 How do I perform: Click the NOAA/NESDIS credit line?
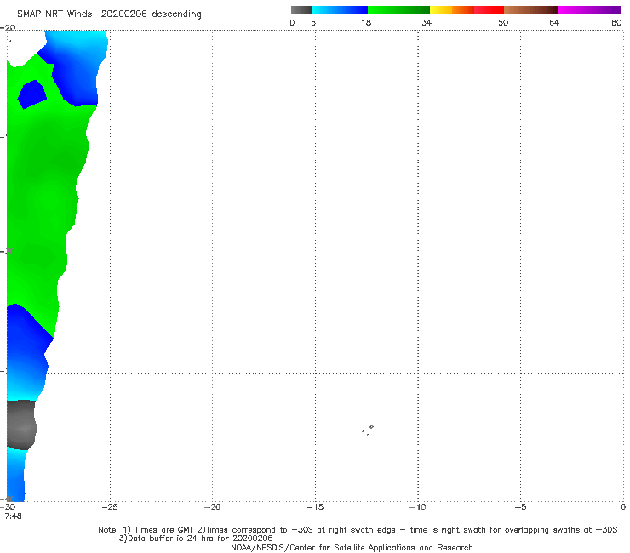pyautogui.click(x=352, y=547)
